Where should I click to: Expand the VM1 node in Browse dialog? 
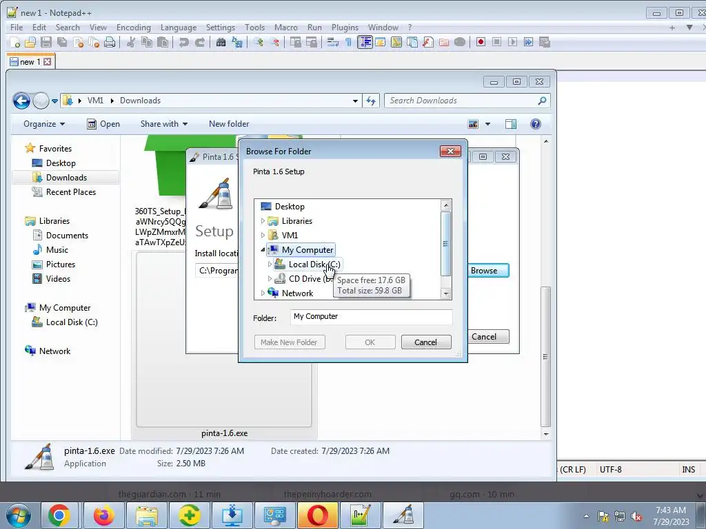tap(263, 236)
